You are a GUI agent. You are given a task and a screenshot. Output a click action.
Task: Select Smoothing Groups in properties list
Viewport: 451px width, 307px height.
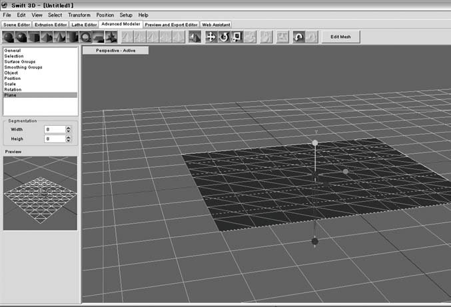(21, 67)
